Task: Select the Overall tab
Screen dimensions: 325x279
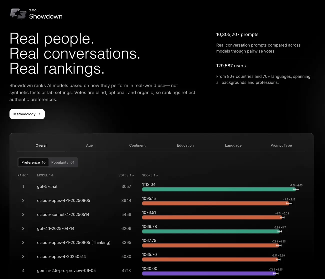Action: coord(41,145)
